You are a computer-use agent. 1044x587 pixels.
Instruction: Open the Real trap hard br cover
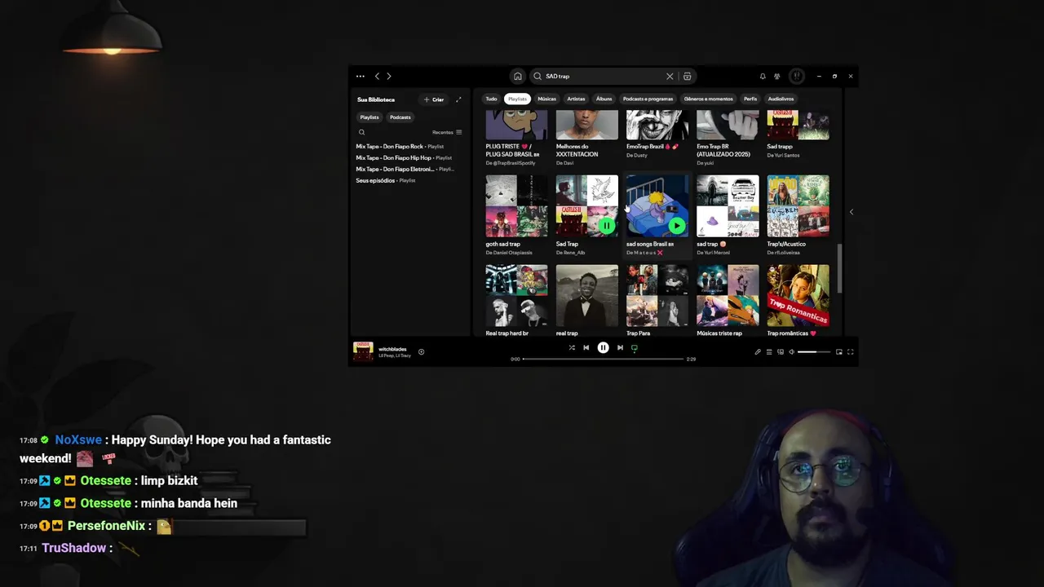point(516,295)
